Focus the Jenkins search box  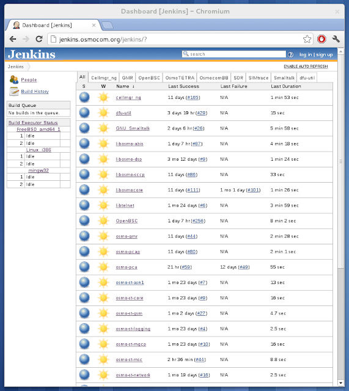click(x=233, y=54)
